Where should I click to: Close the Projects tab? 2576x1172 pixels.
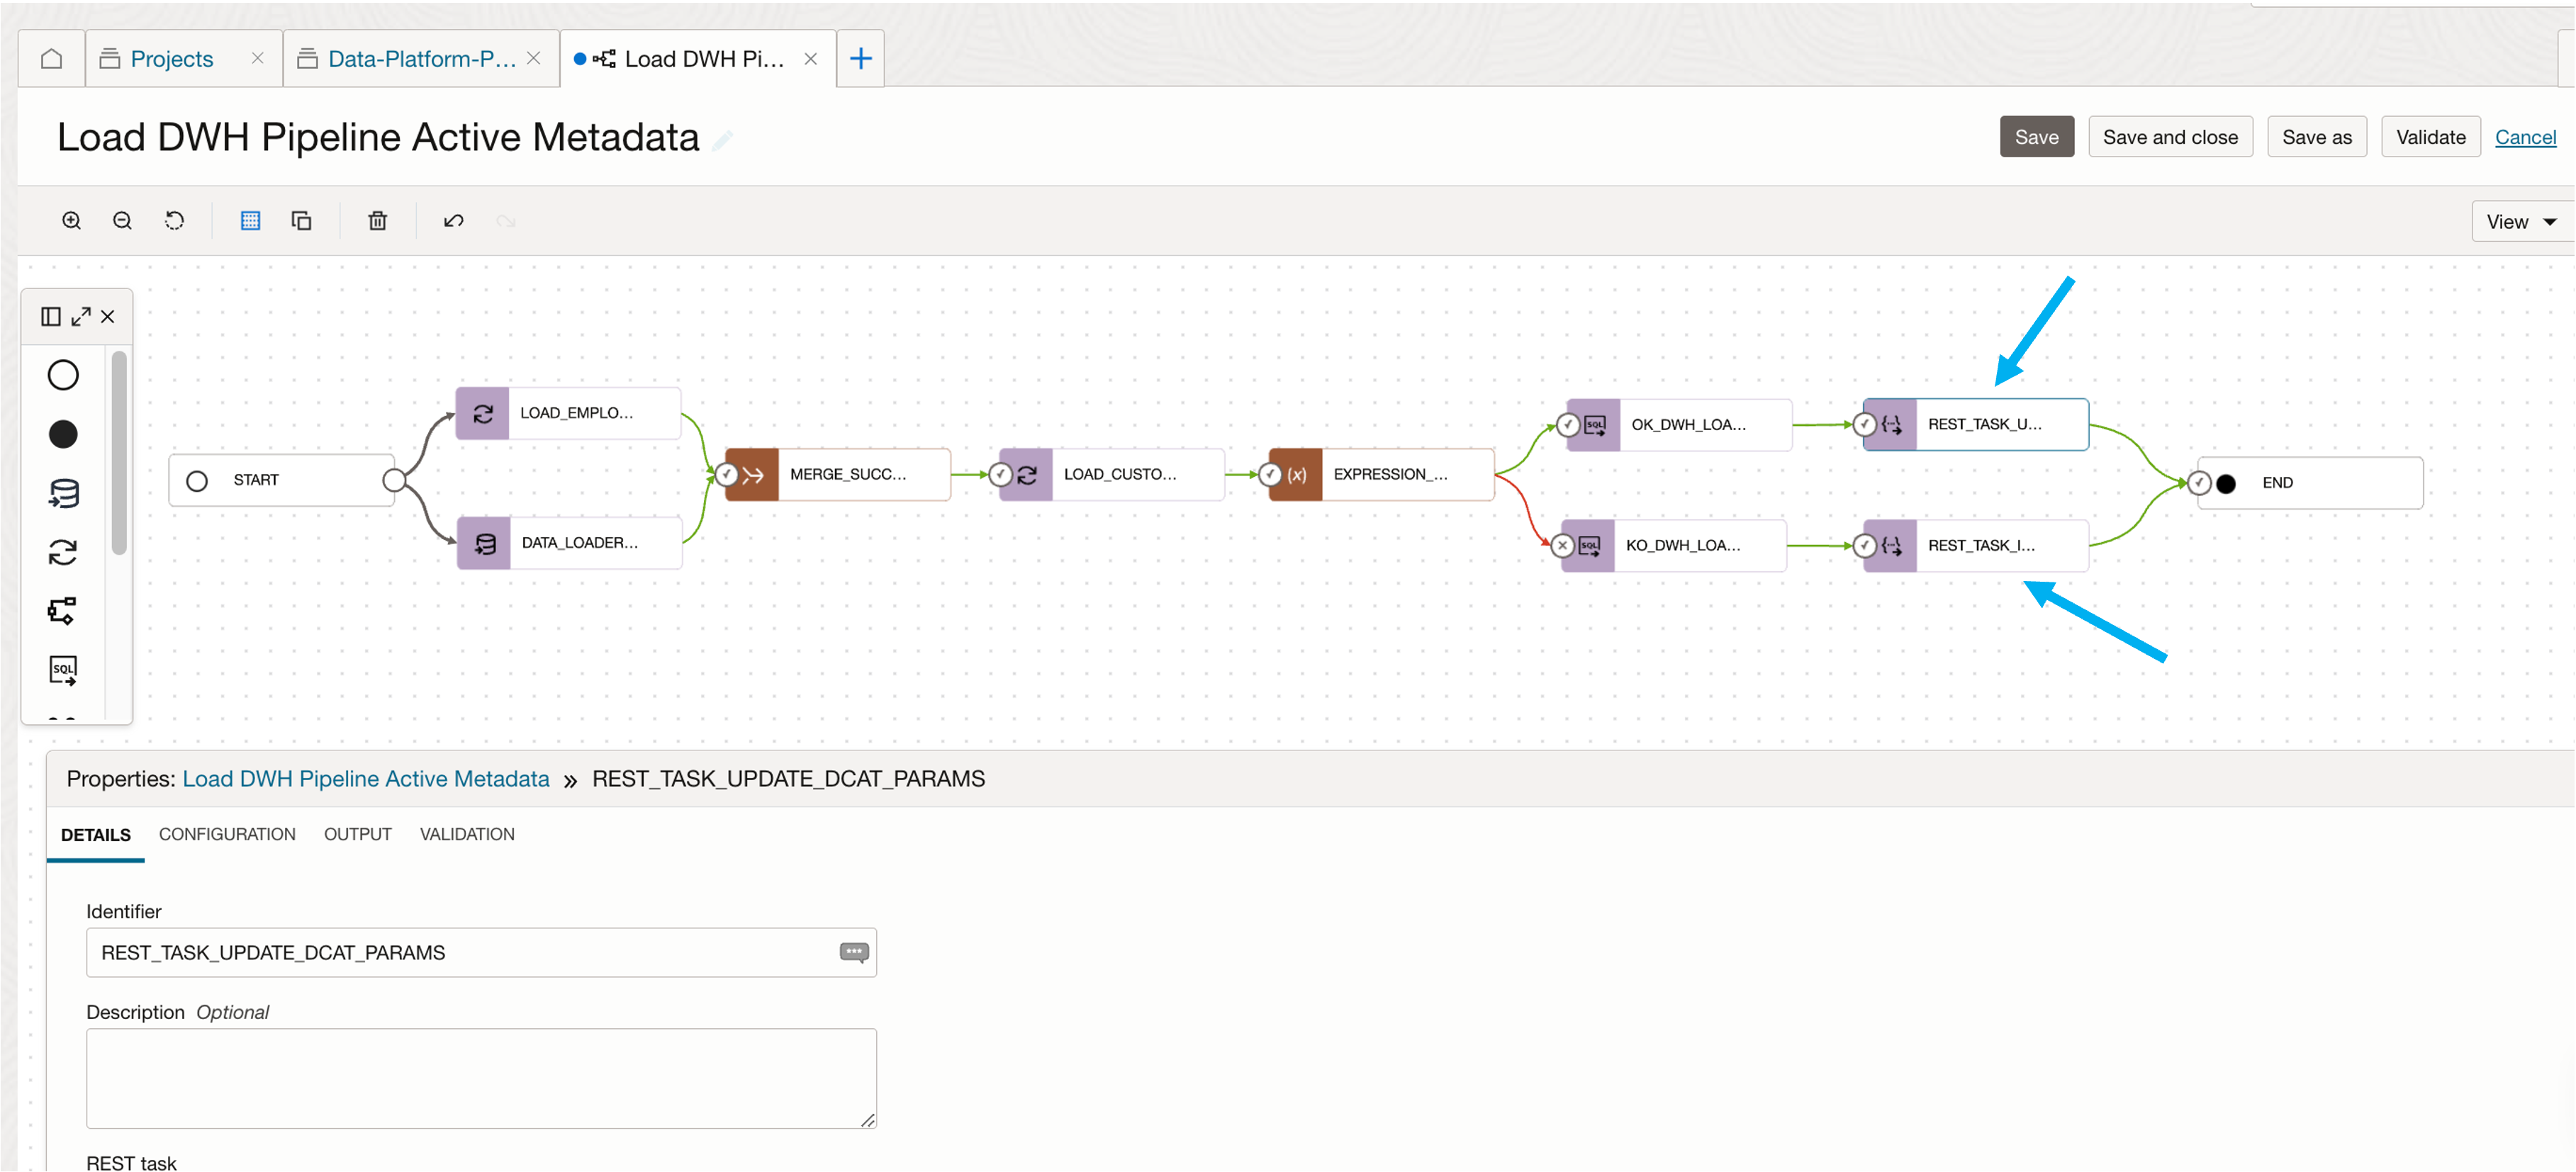(x=258, y=59)
